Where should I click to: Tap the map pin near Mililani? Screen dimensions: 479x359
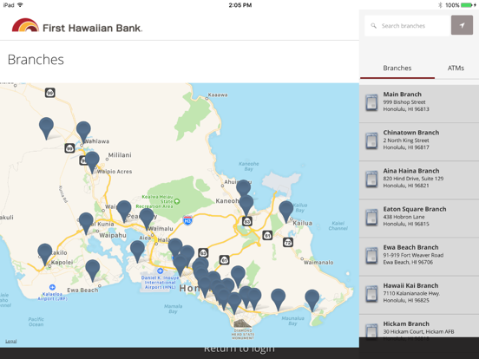coord(92,161)
